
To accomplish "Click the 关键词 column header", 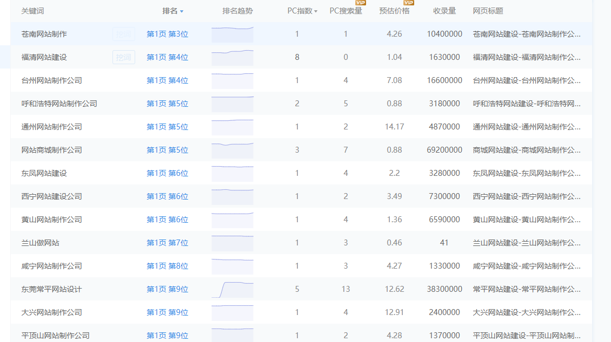I will [x=32, y=11].
